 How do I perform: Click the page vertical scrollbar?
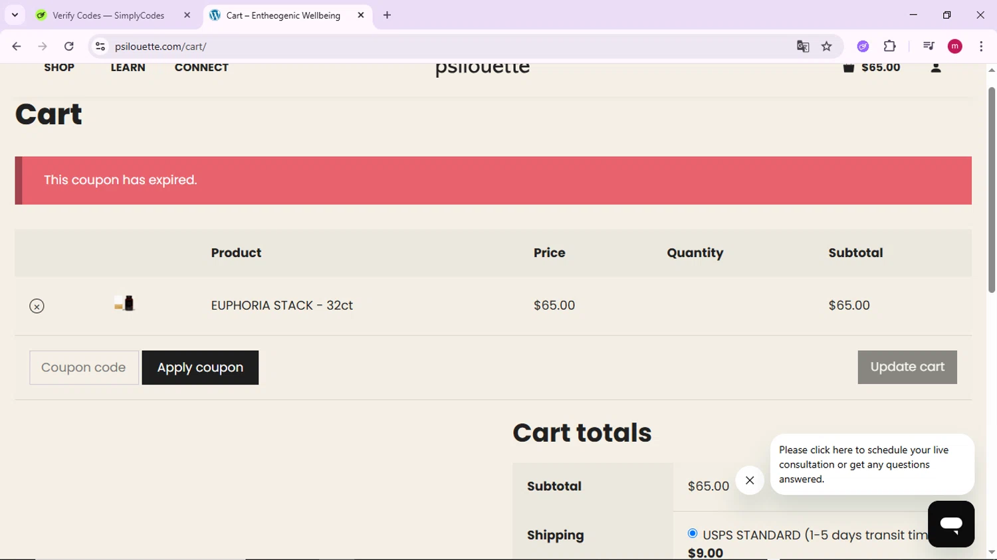click(992, 189)
